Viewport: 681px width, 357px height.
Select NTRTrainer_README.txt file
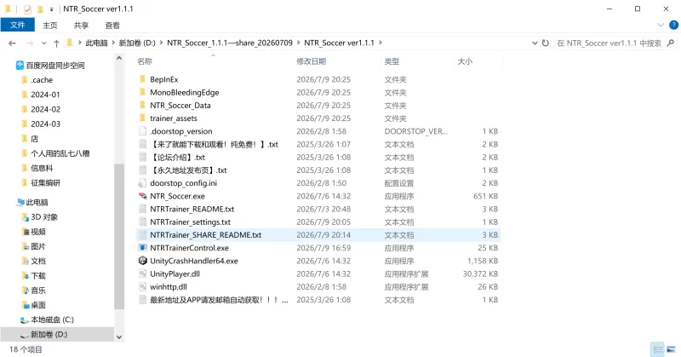192,209
